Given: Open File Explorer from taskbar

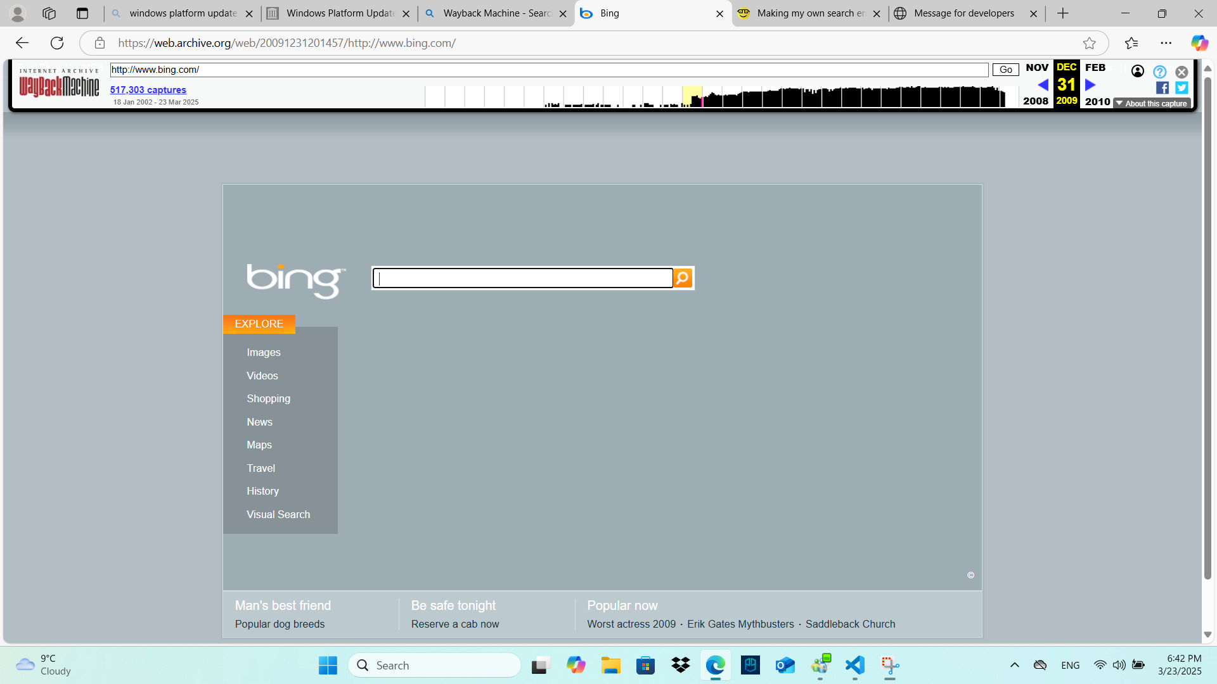Looking at the screenshot, I should 611,666.
